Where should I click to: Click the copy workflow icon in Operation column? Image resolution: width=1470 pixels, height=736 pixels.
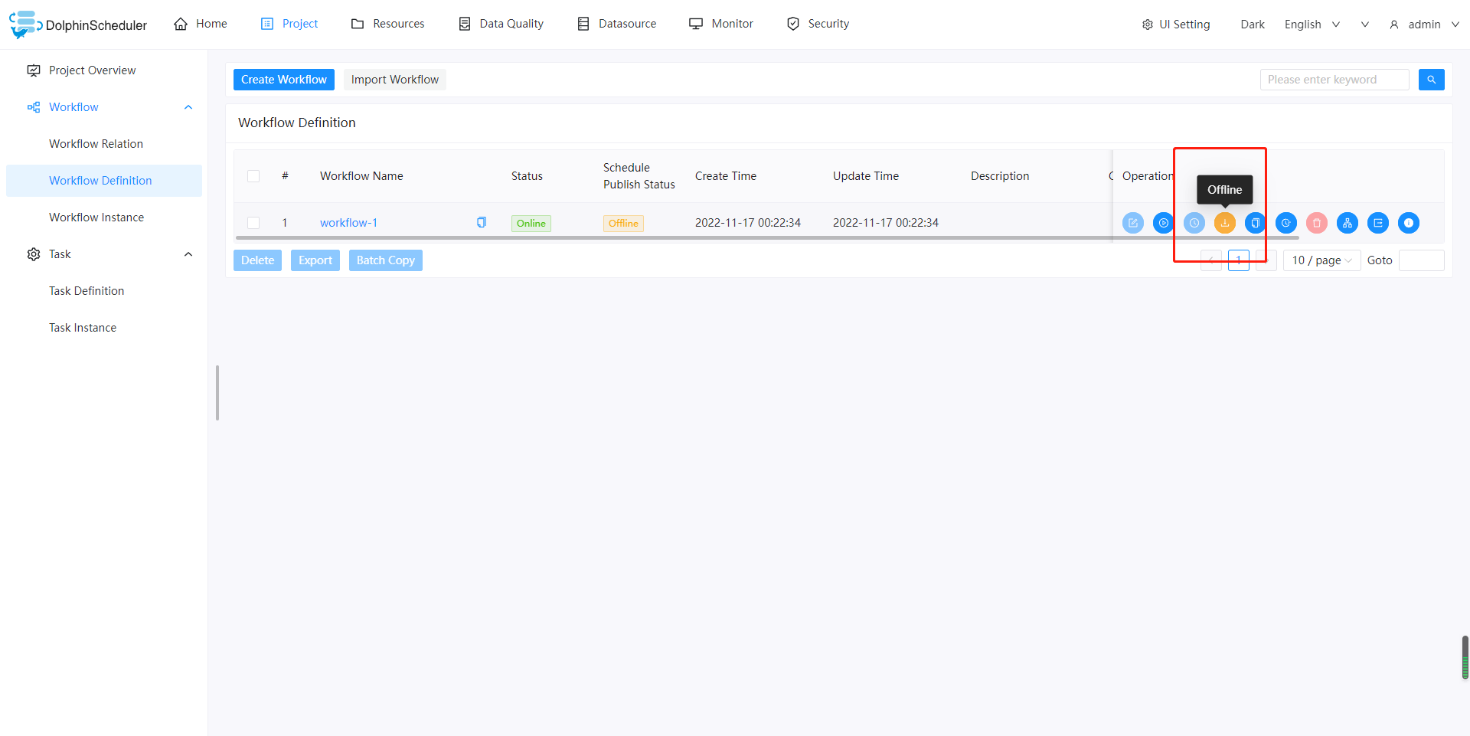[x=1256, y=223]
